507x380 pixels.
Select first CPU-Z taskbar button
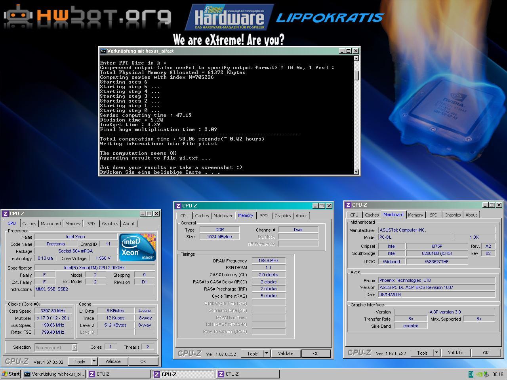[x=118, y=374]
